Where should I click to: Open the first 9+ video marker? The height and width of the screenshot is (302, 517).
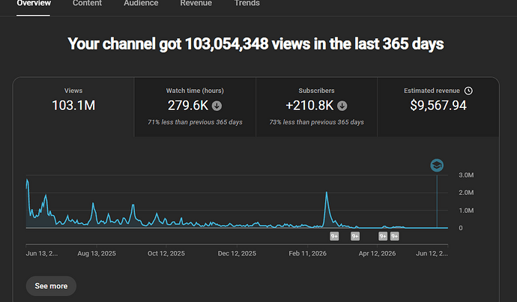click(334, 236)
